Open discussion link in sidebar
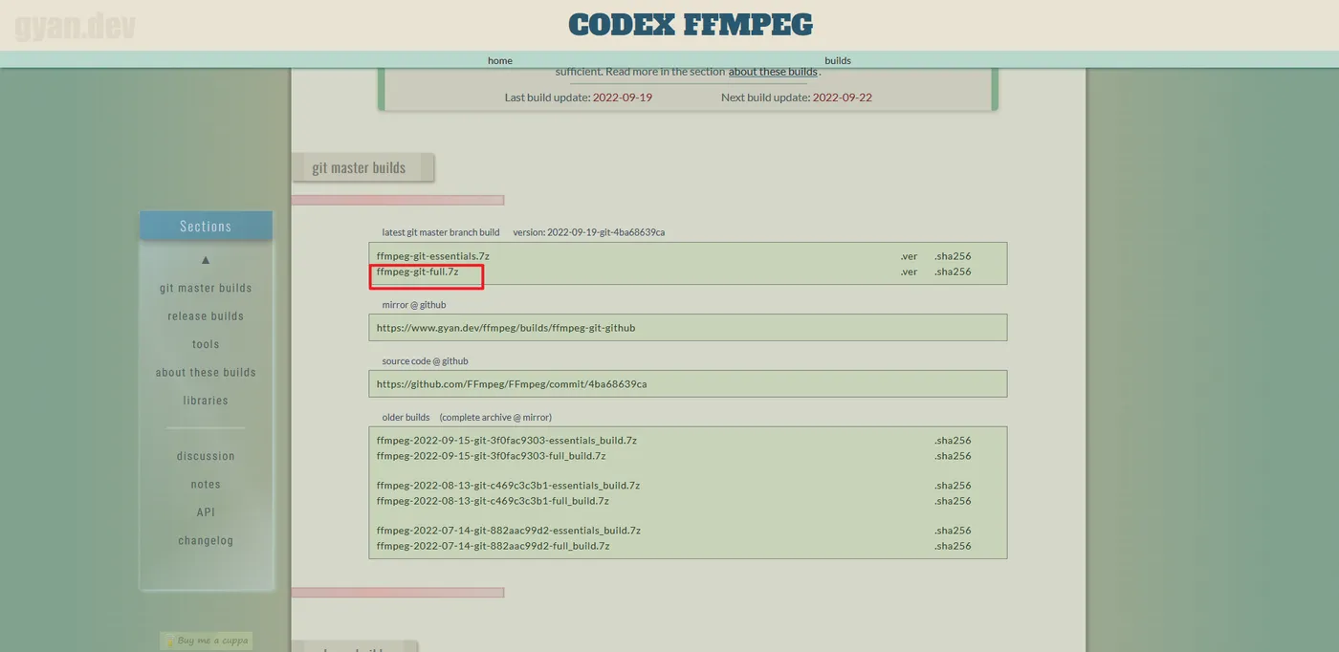This screenshot has width=1339, height=652. click(206, 456)
